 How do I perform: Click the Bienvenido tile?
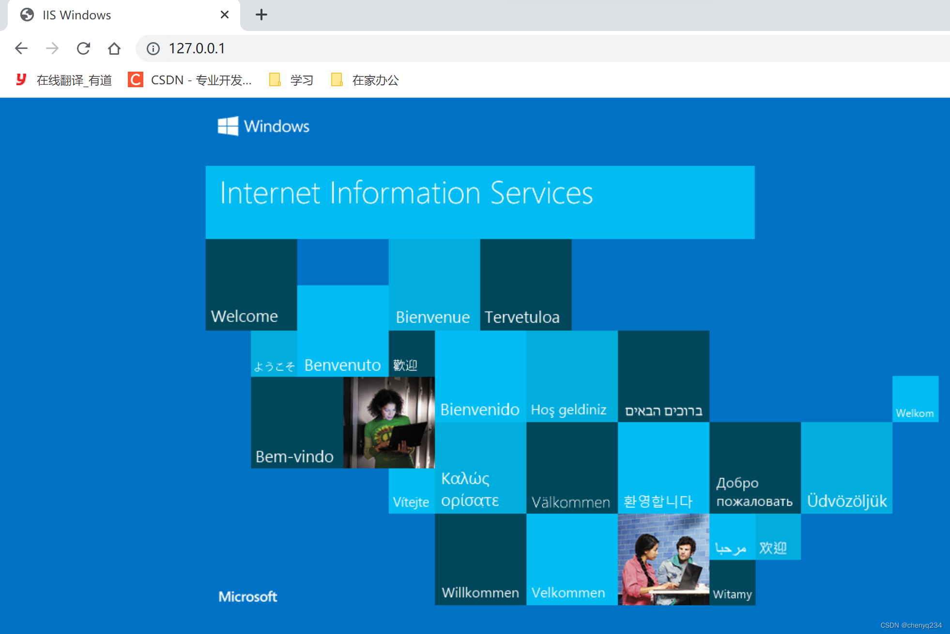tap(480, 376)
